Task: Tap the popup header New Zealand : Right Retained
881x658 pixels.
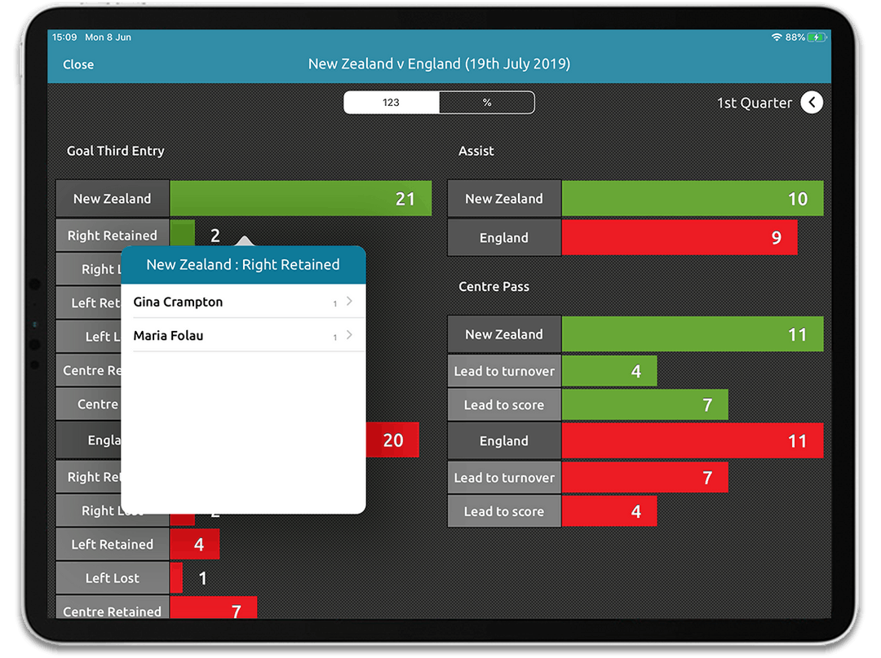Action: coord(243,264)
